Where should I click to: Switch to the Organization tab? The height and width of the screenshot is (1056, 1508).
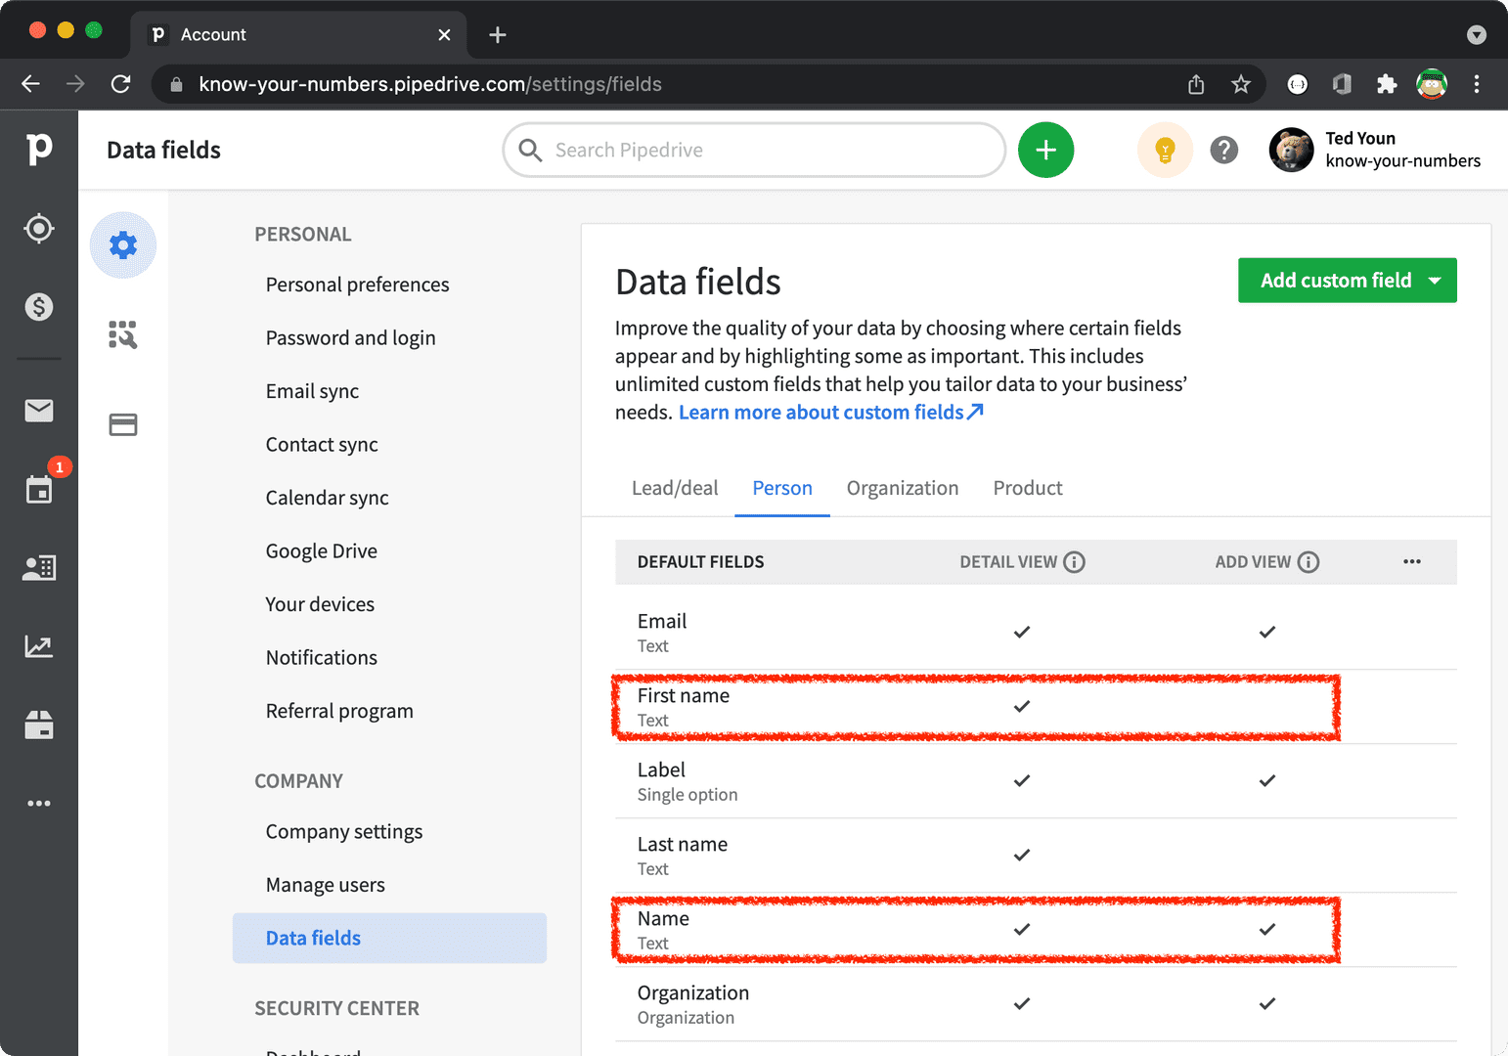tap(903, 488)
